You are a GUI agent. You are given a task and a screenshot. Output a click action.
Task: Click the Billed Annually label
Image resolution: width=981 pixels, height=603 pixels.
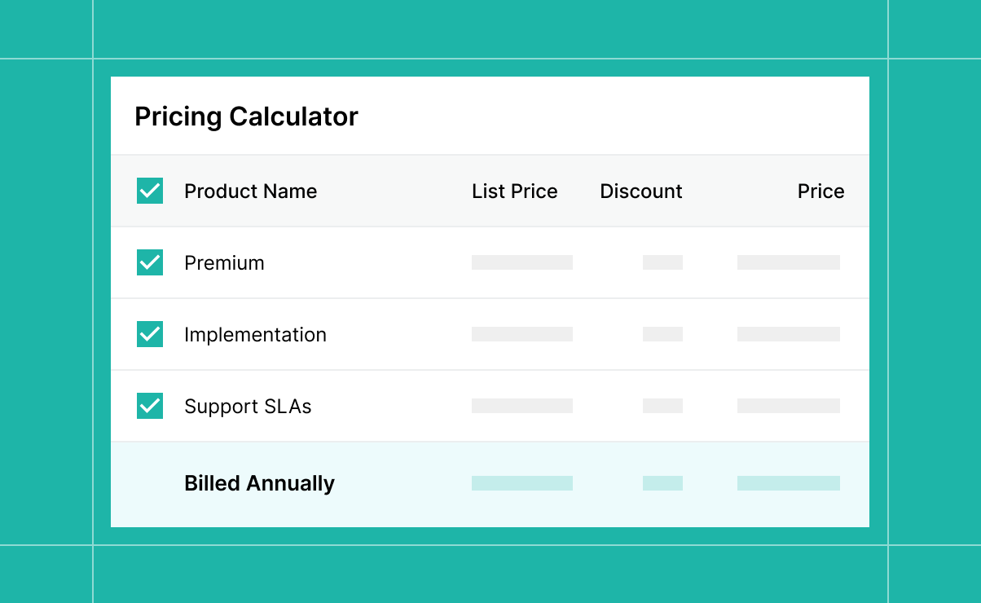(x=259, y=483)
